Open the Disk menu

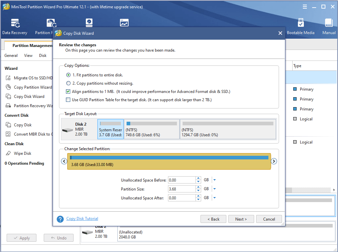pos(43,56)
